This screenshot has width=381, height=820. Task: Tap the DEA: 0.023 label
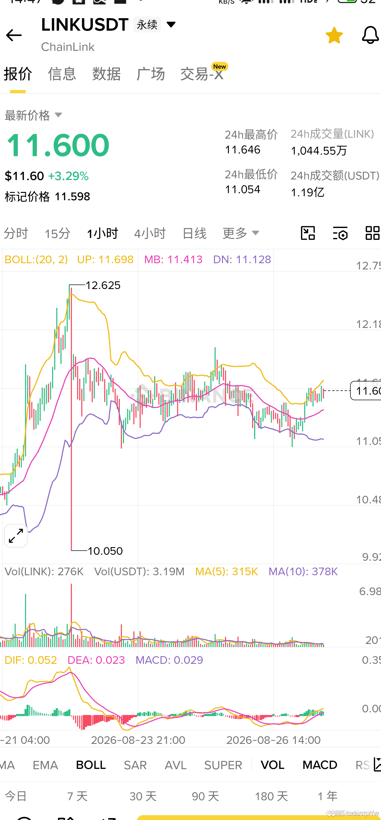(96, 660)
